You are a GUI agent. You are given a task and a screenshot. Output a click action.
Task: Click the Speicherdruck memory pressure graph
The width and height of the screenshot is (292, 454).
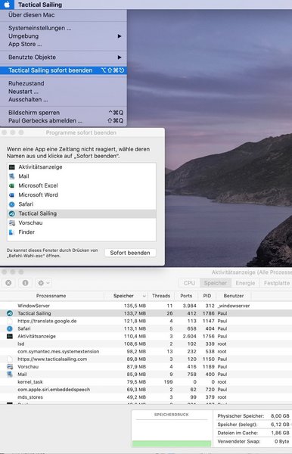click(x=172, y=433)
